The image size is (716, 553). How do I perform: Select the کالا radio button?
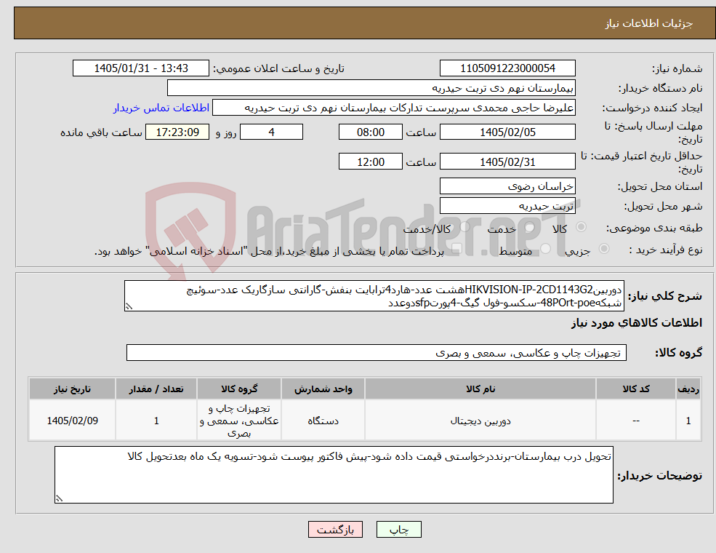click(x=582, y=227)
